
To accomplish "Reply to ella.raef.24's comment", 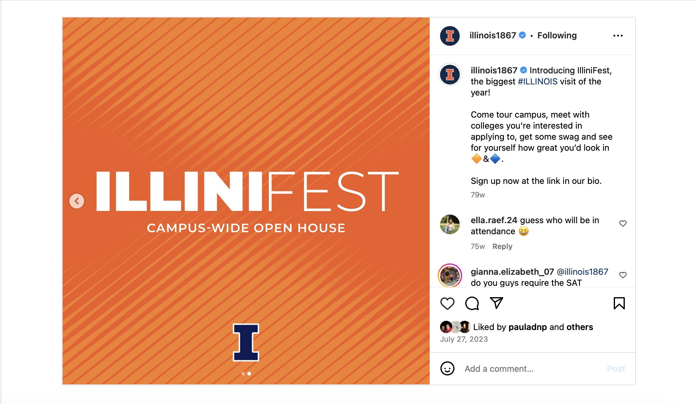I will click(502, 247).
